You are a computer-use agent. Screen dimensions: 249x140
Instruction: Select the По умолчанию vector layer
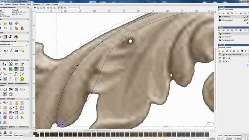click(x=227, y=20)
